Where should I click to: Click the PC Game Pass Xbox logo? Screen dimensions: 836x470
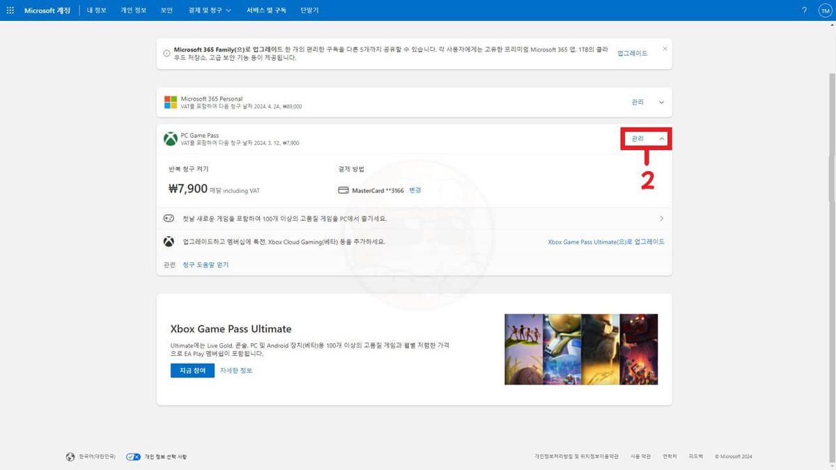click(171, 139)
